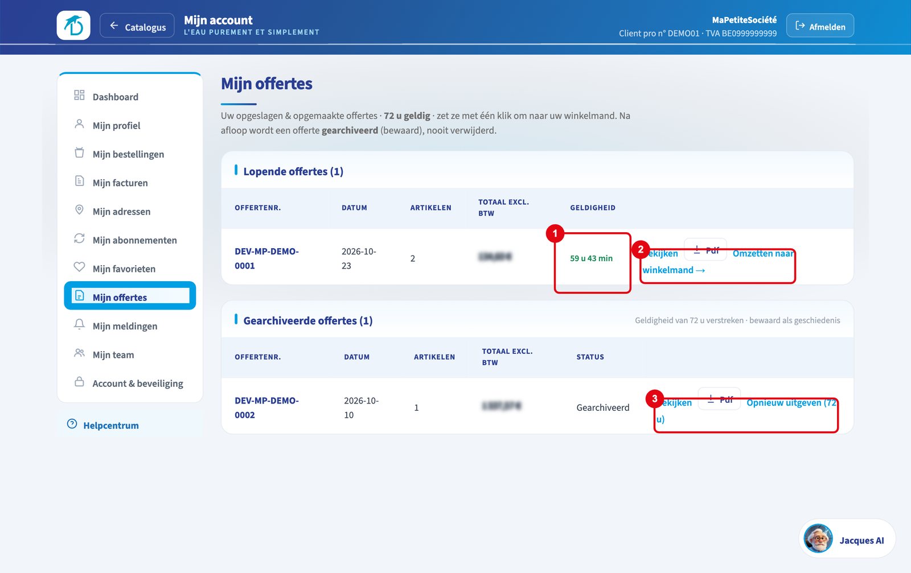Click the MaPetiteSociété company name

pos(744,20)
